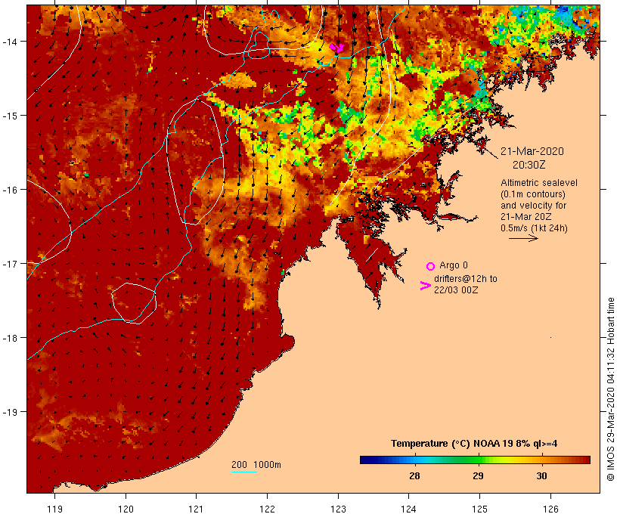Screen dimensions: 620x514
Task: Click the latitude label '-19'
Action: point(9,412)
